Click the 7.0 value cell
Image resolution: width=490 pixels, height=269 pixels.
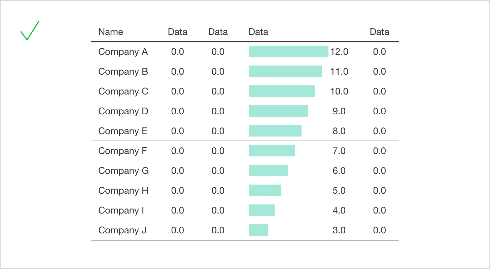(x=339, y=151)
